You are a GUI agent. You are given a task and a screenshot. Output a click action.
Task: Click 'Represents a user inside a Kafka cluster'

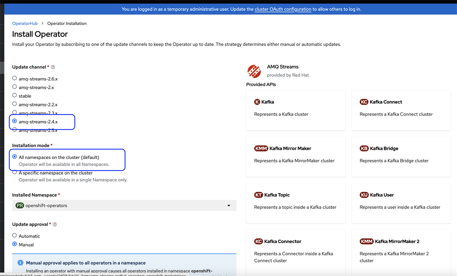400,207
